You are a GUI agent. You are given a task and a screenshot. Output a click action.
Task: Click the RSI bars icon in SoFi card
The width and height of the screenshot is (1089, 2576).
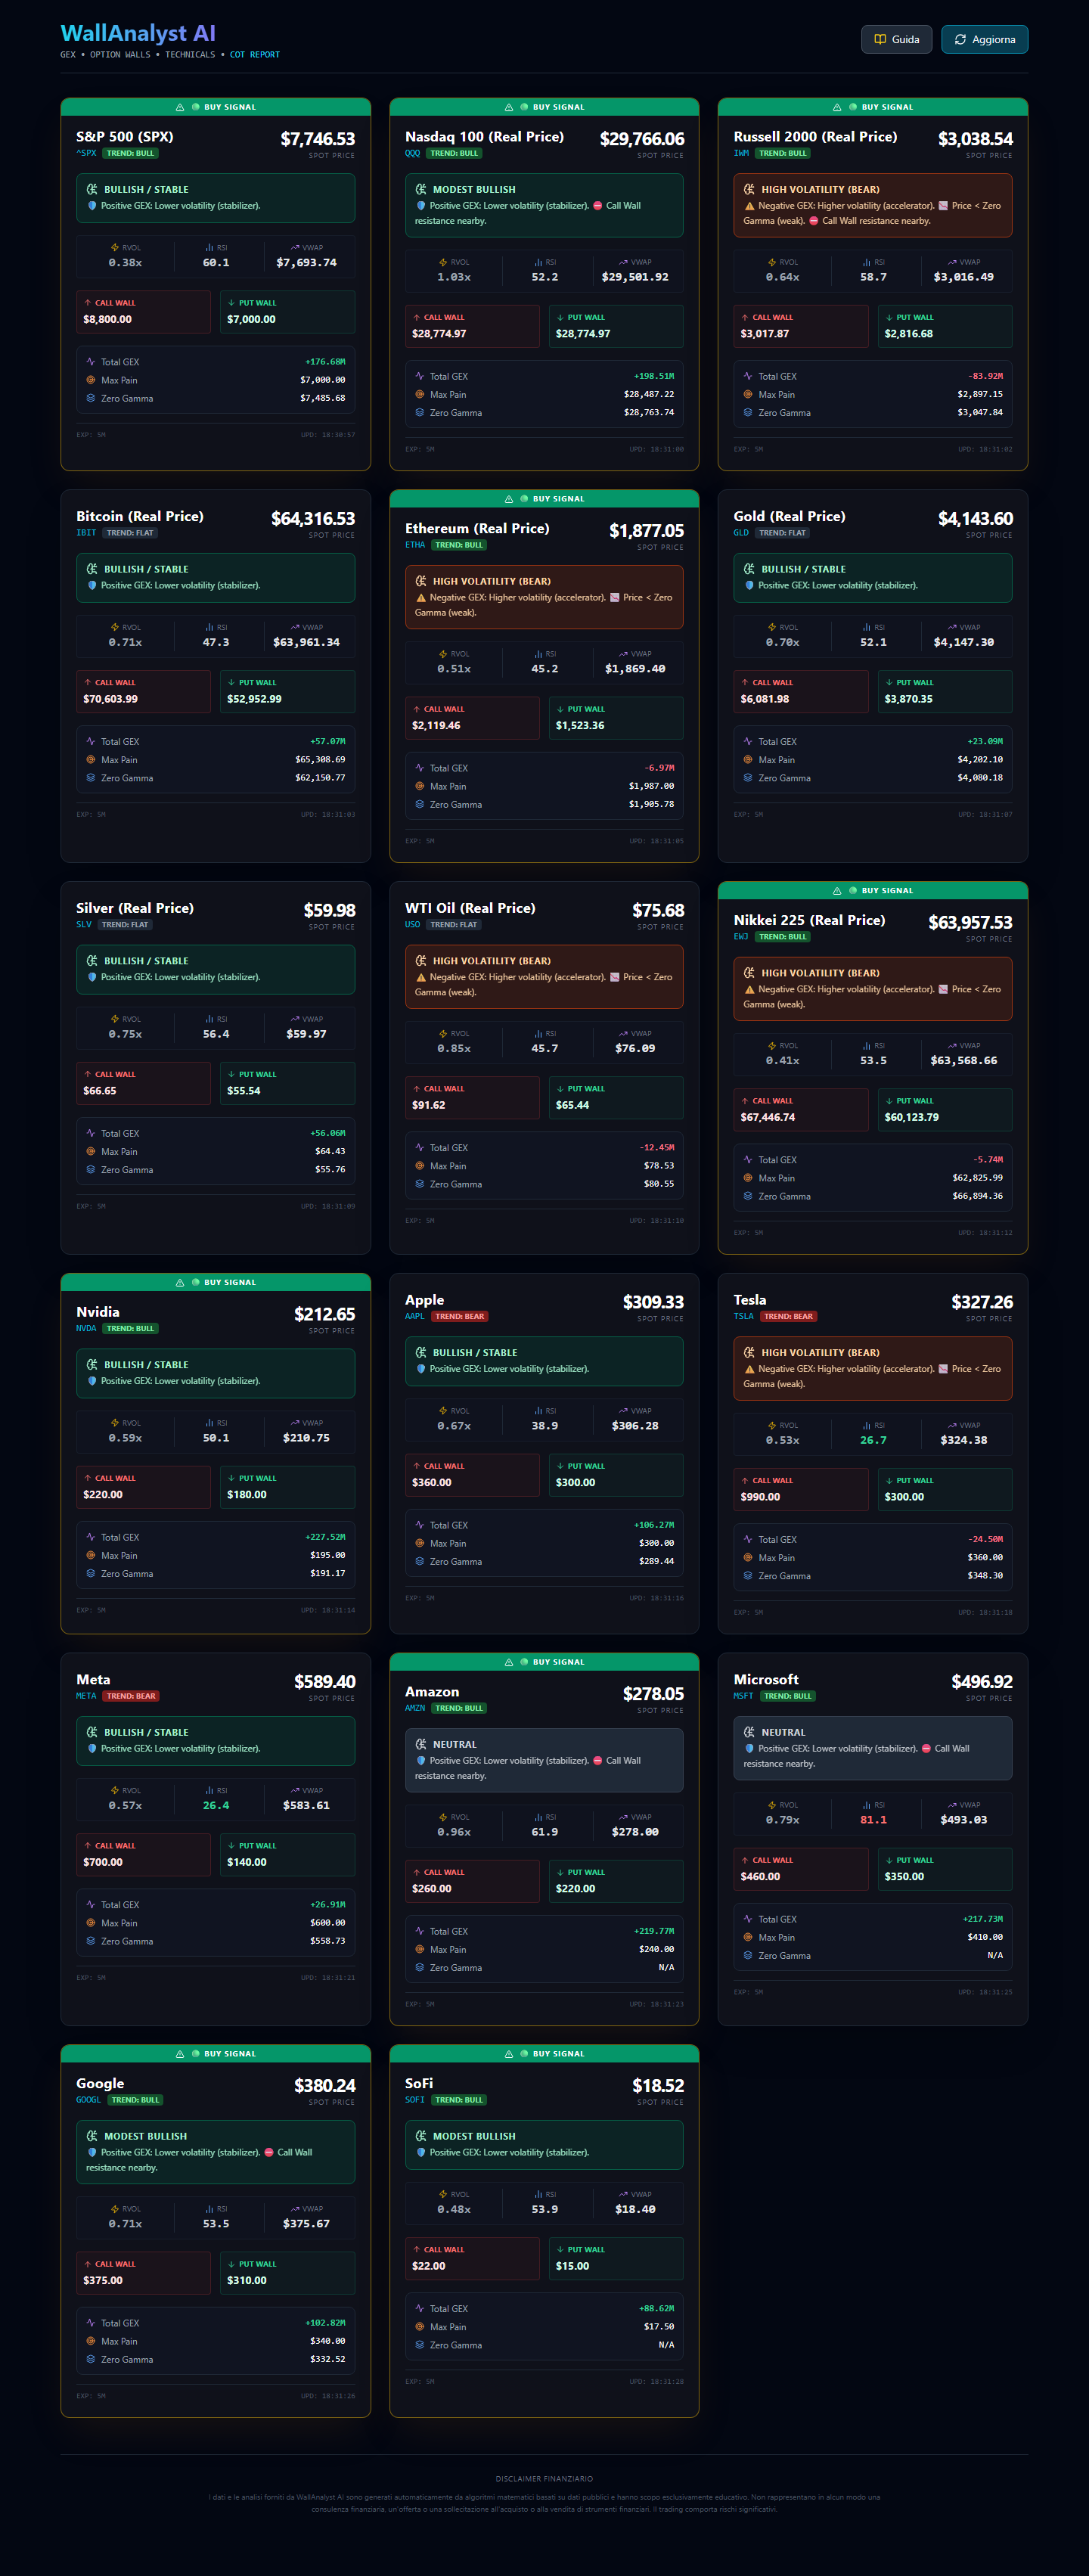coord(538,2194)
